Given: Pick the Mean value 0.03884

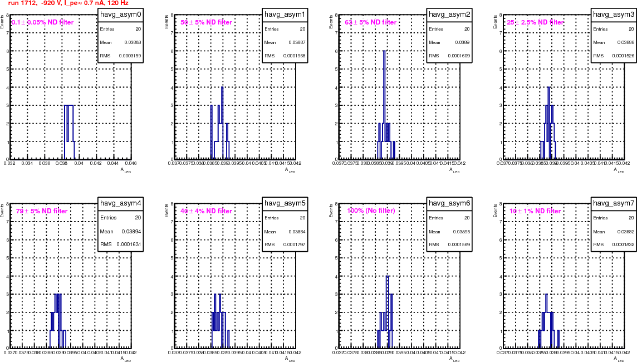Looking at the screenshot, I should [297, 232].
